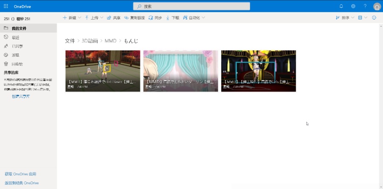383x189 pixels.
Task: Open the notifications bell
Action: pos(341,6)
